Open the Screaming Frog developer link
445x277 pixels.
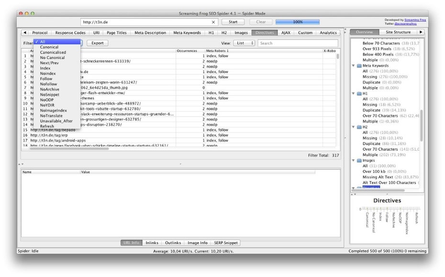(415, 20)
